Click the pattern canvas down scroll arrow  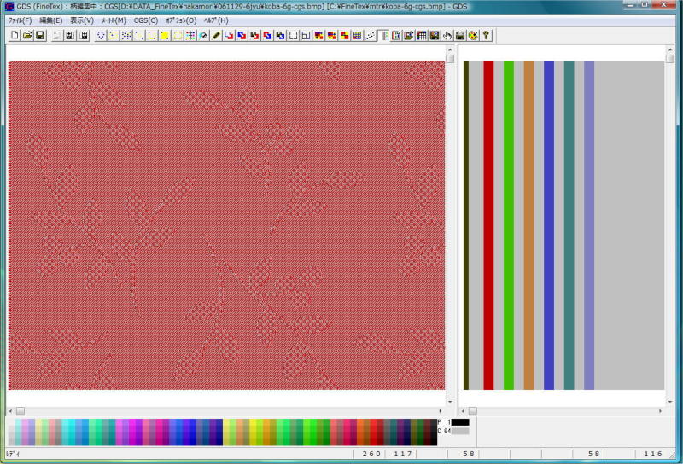450,400
